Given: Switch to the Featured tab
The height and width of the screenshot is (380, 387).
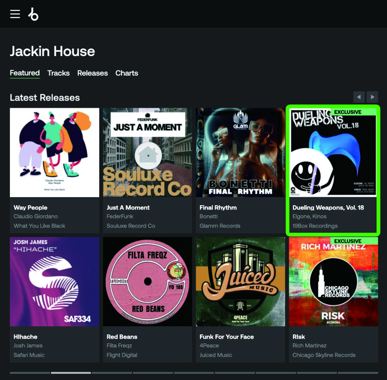Looking at the screenshot, I should point(25,73).
